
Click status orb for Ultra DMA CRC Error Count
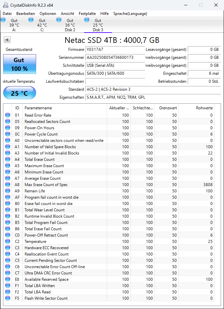pos(8,273)
